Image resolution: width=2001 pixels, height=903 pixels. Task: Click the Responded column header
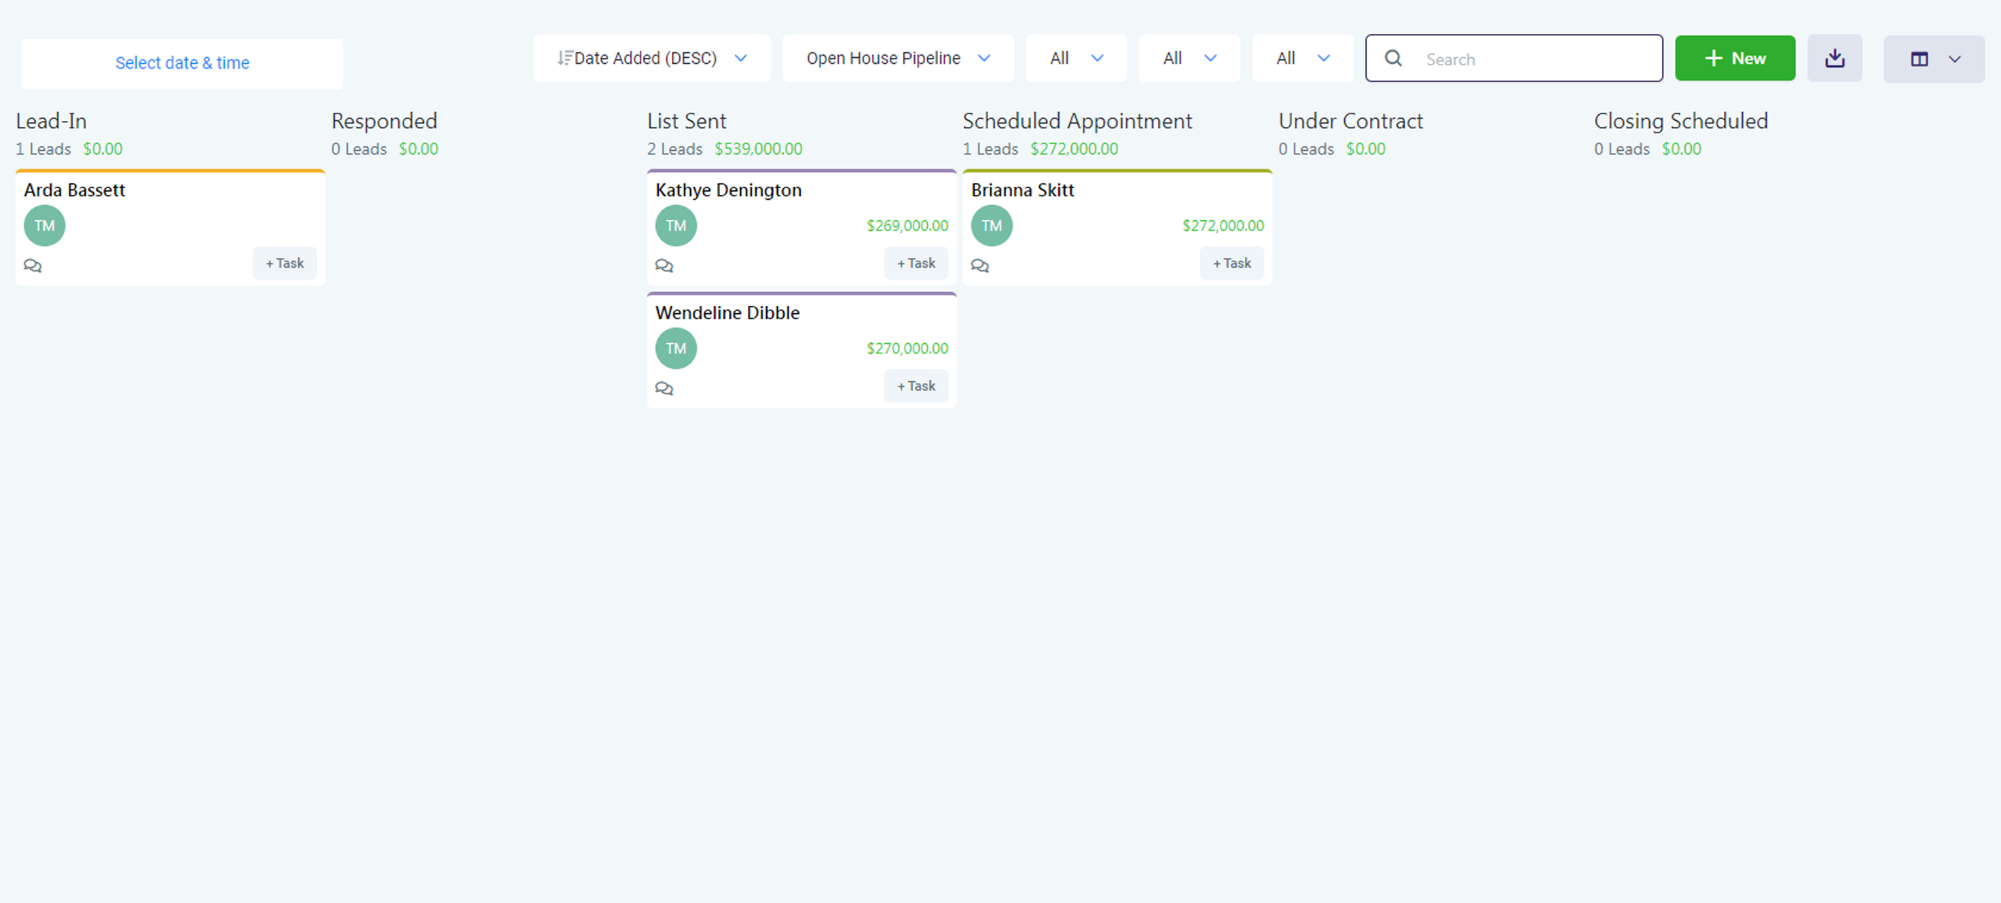point(384,121)
